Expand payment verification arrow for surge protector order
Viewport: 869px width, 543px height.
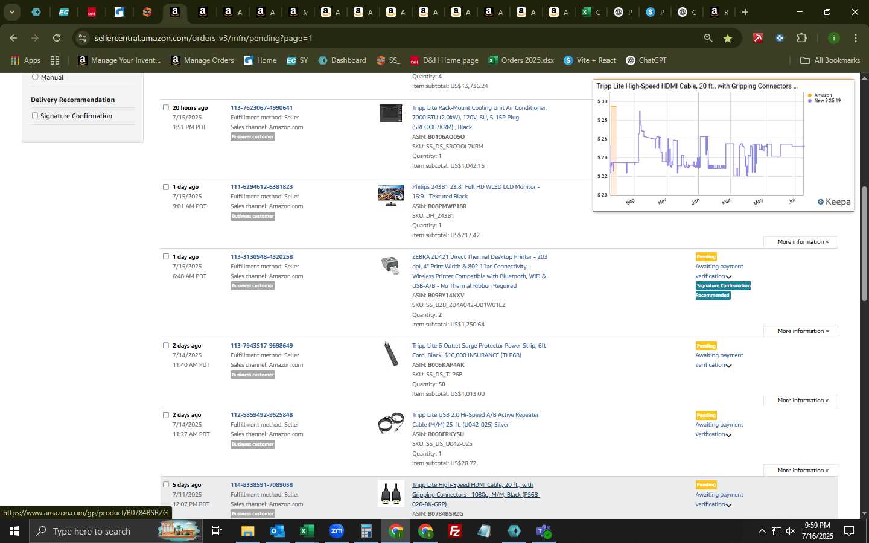[x=729, y=366]
